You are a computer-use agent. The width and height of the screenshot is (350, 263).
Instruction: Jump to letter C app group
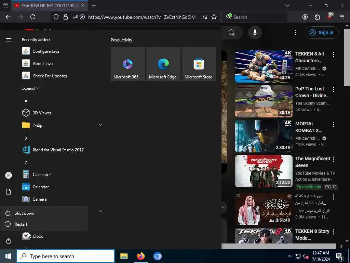tap(26, 163)
